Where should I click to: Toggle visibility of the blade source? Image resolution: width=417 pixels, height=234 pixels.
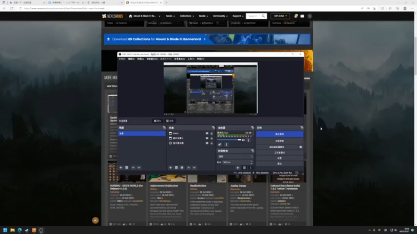[x=206, y=134]
